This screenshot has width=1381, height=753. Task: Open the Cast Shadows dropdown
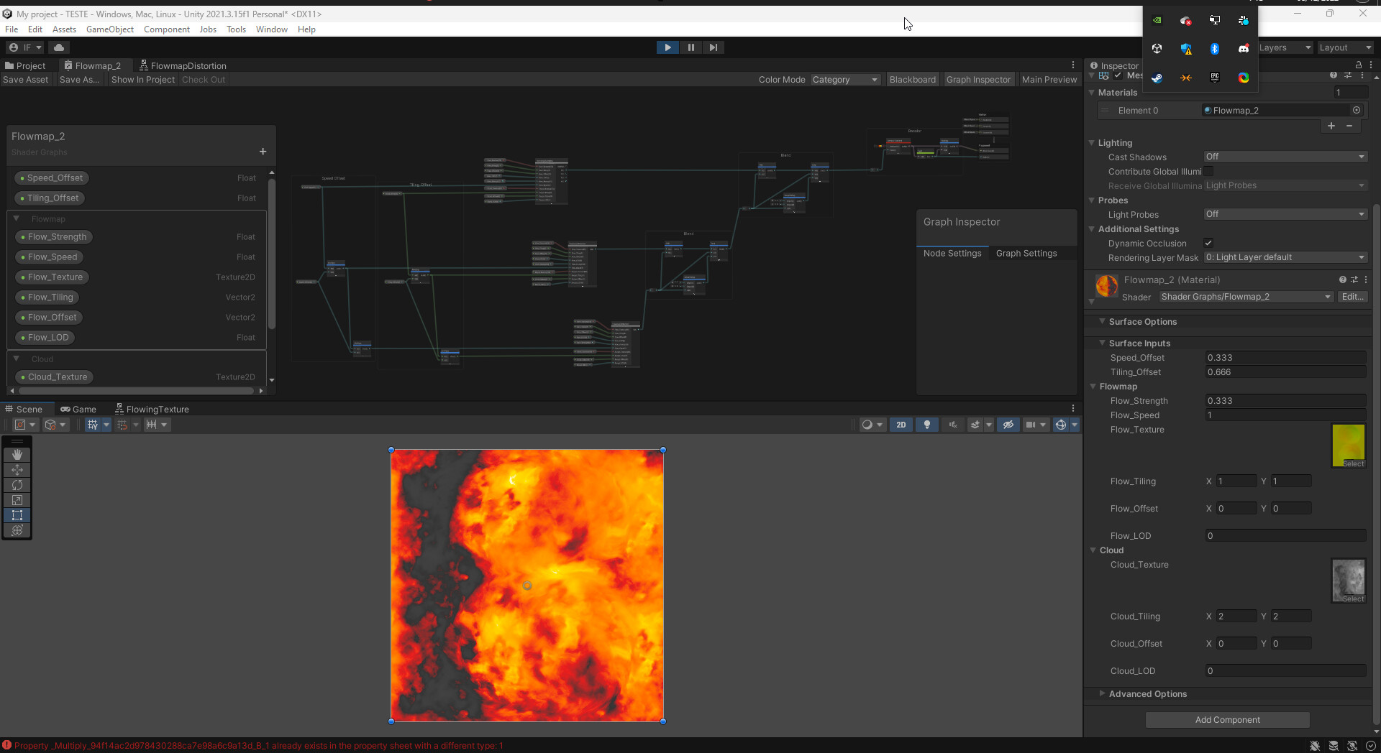[1285, 157]
